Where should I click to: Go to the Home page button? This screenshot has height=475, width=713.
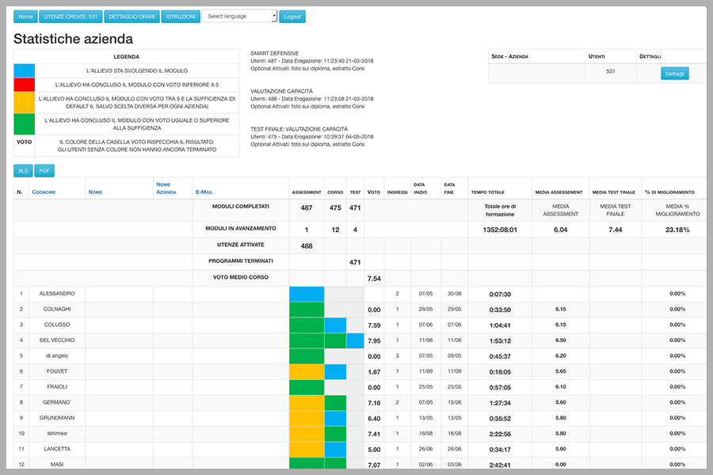tap(25, 17)
